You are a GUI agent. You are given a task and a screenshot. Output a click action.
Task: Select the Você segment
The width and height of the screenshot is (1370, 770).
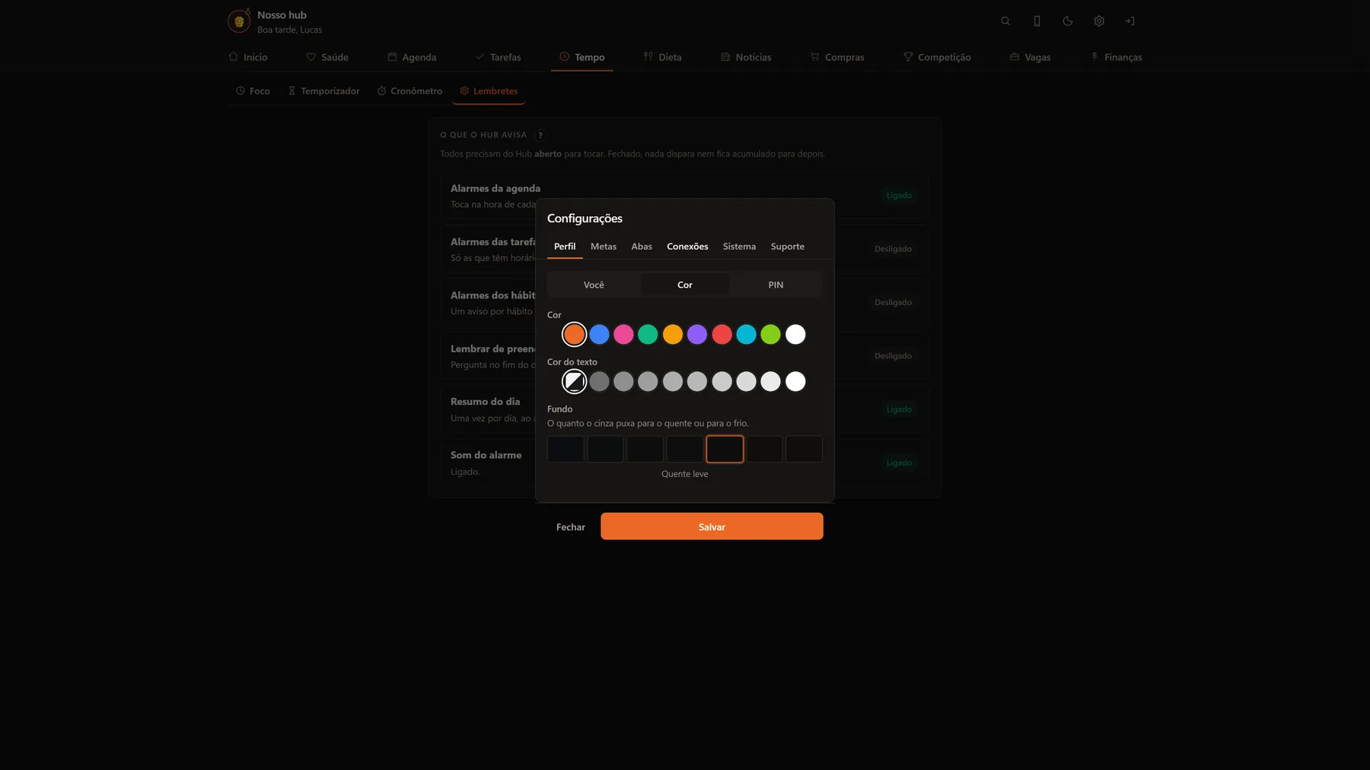coord(594,285)
